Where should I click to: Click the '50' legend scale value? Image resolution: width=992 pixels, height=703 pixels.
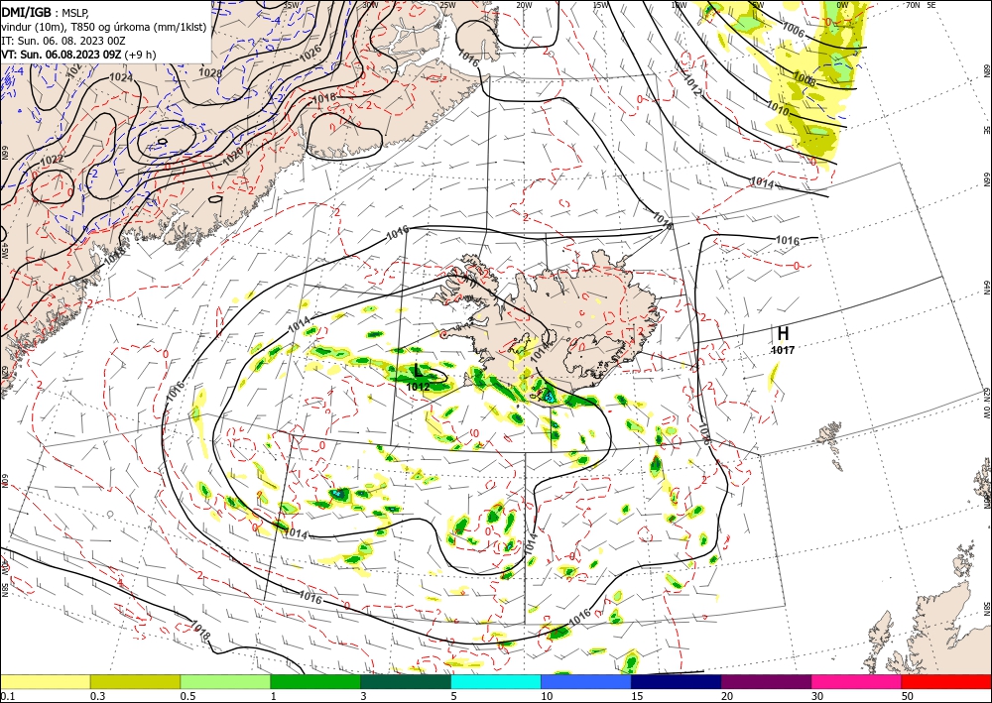tap(908, 696)
